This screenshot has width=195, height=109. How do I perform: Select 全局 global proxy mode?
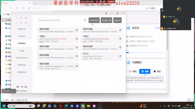(145, 71)
